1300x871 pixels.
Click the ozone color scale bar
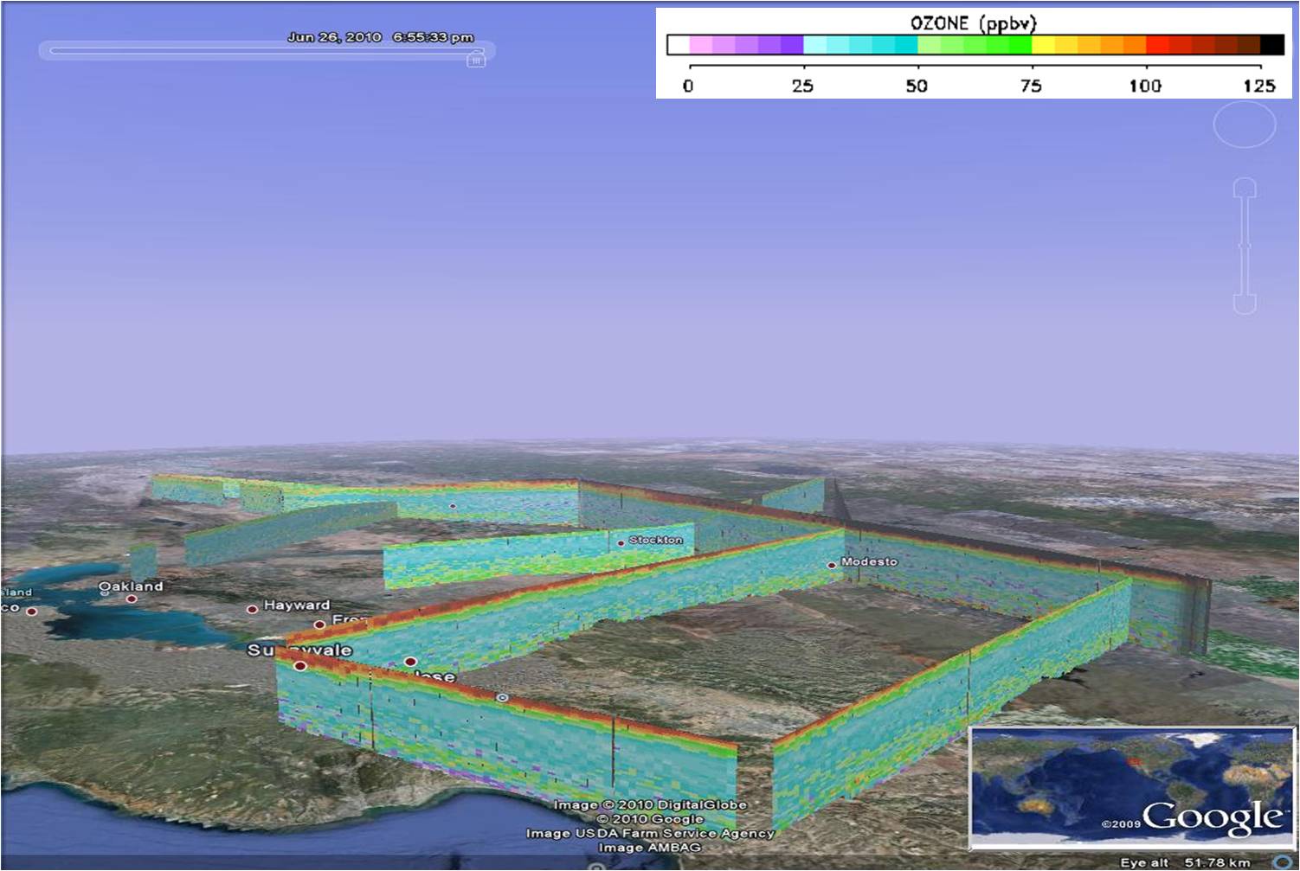(x=975, y=45)
